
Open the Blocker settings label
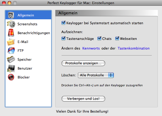[x=24, y=77]
